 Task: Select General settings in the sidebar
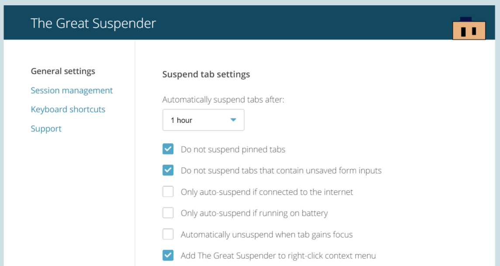pos(63,71)
